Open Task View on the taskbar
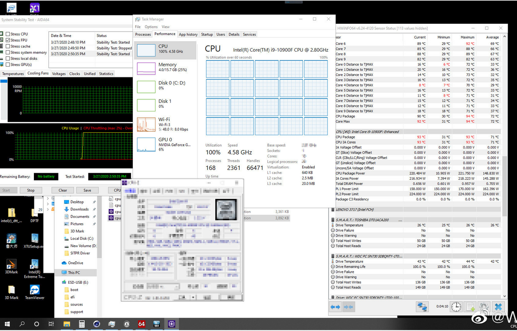The width and height of the screenshot is (517, 331). click(x=51, y=324)
